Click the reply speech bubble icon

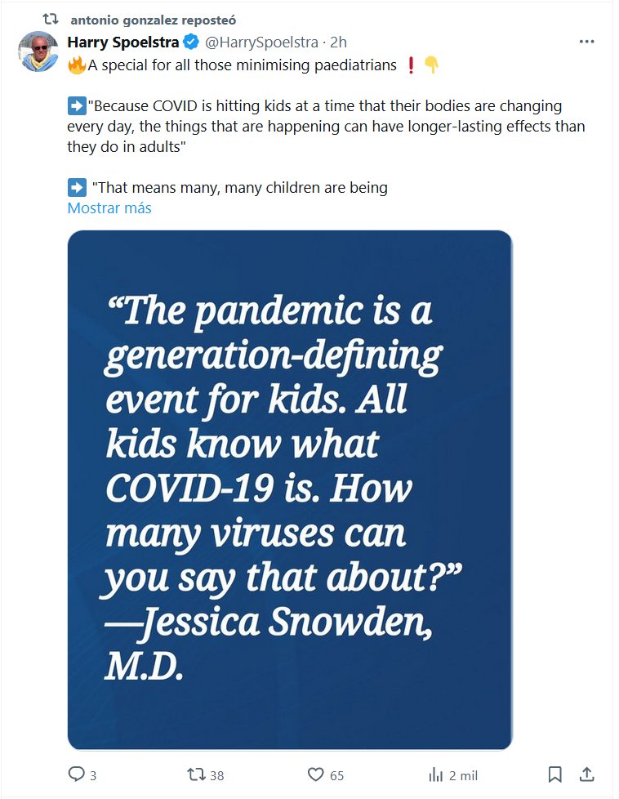[x=76, y=774]
